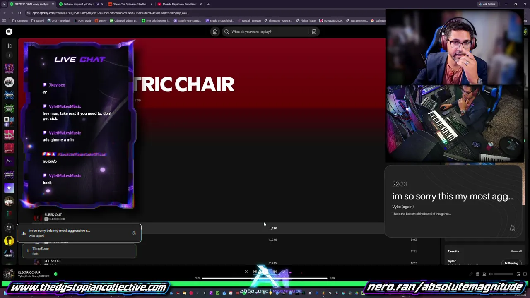The width and height of the screenshot is (530, 298).
Task: Reload the current Spotify page
Action: tap(19, 13)
